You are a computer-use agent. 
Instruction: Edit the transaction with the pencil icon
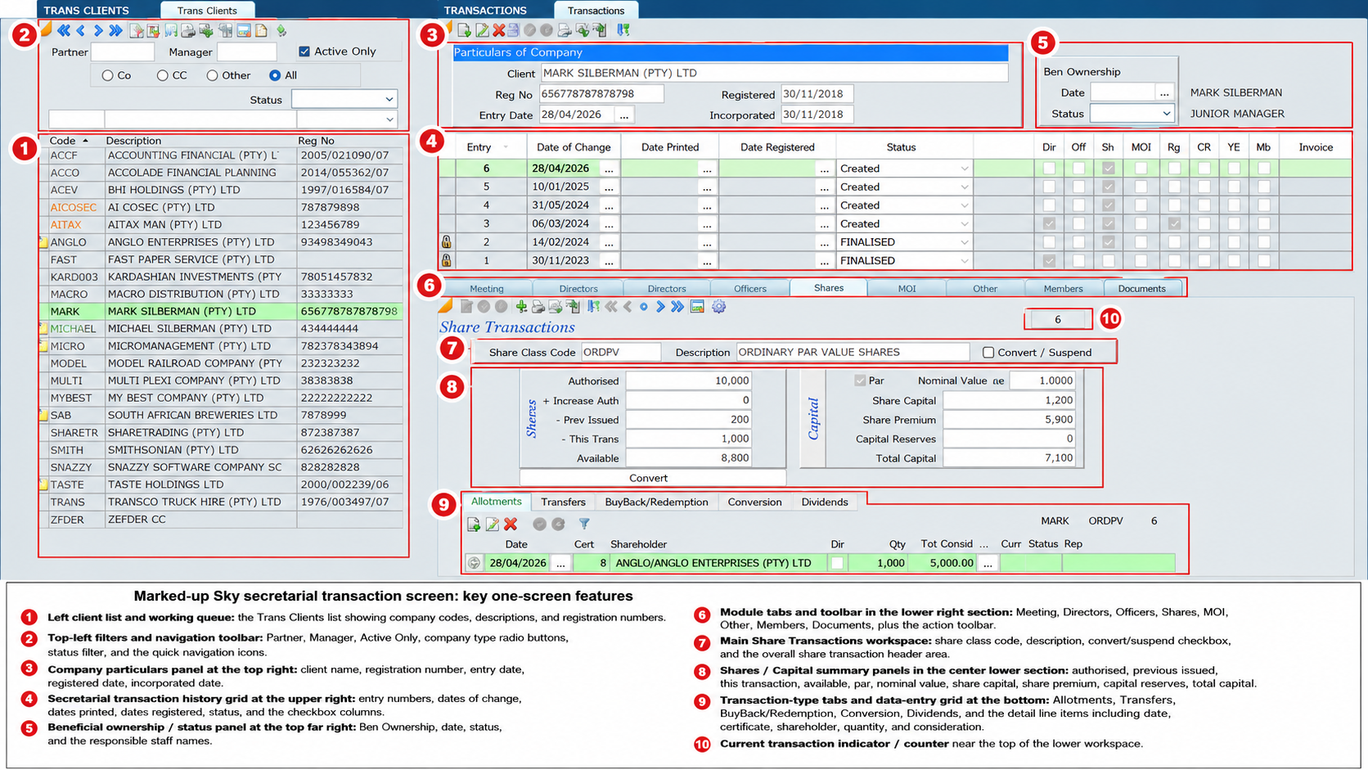tap(482, 30)
